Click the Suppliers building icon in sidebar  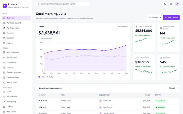pos(4,33)
